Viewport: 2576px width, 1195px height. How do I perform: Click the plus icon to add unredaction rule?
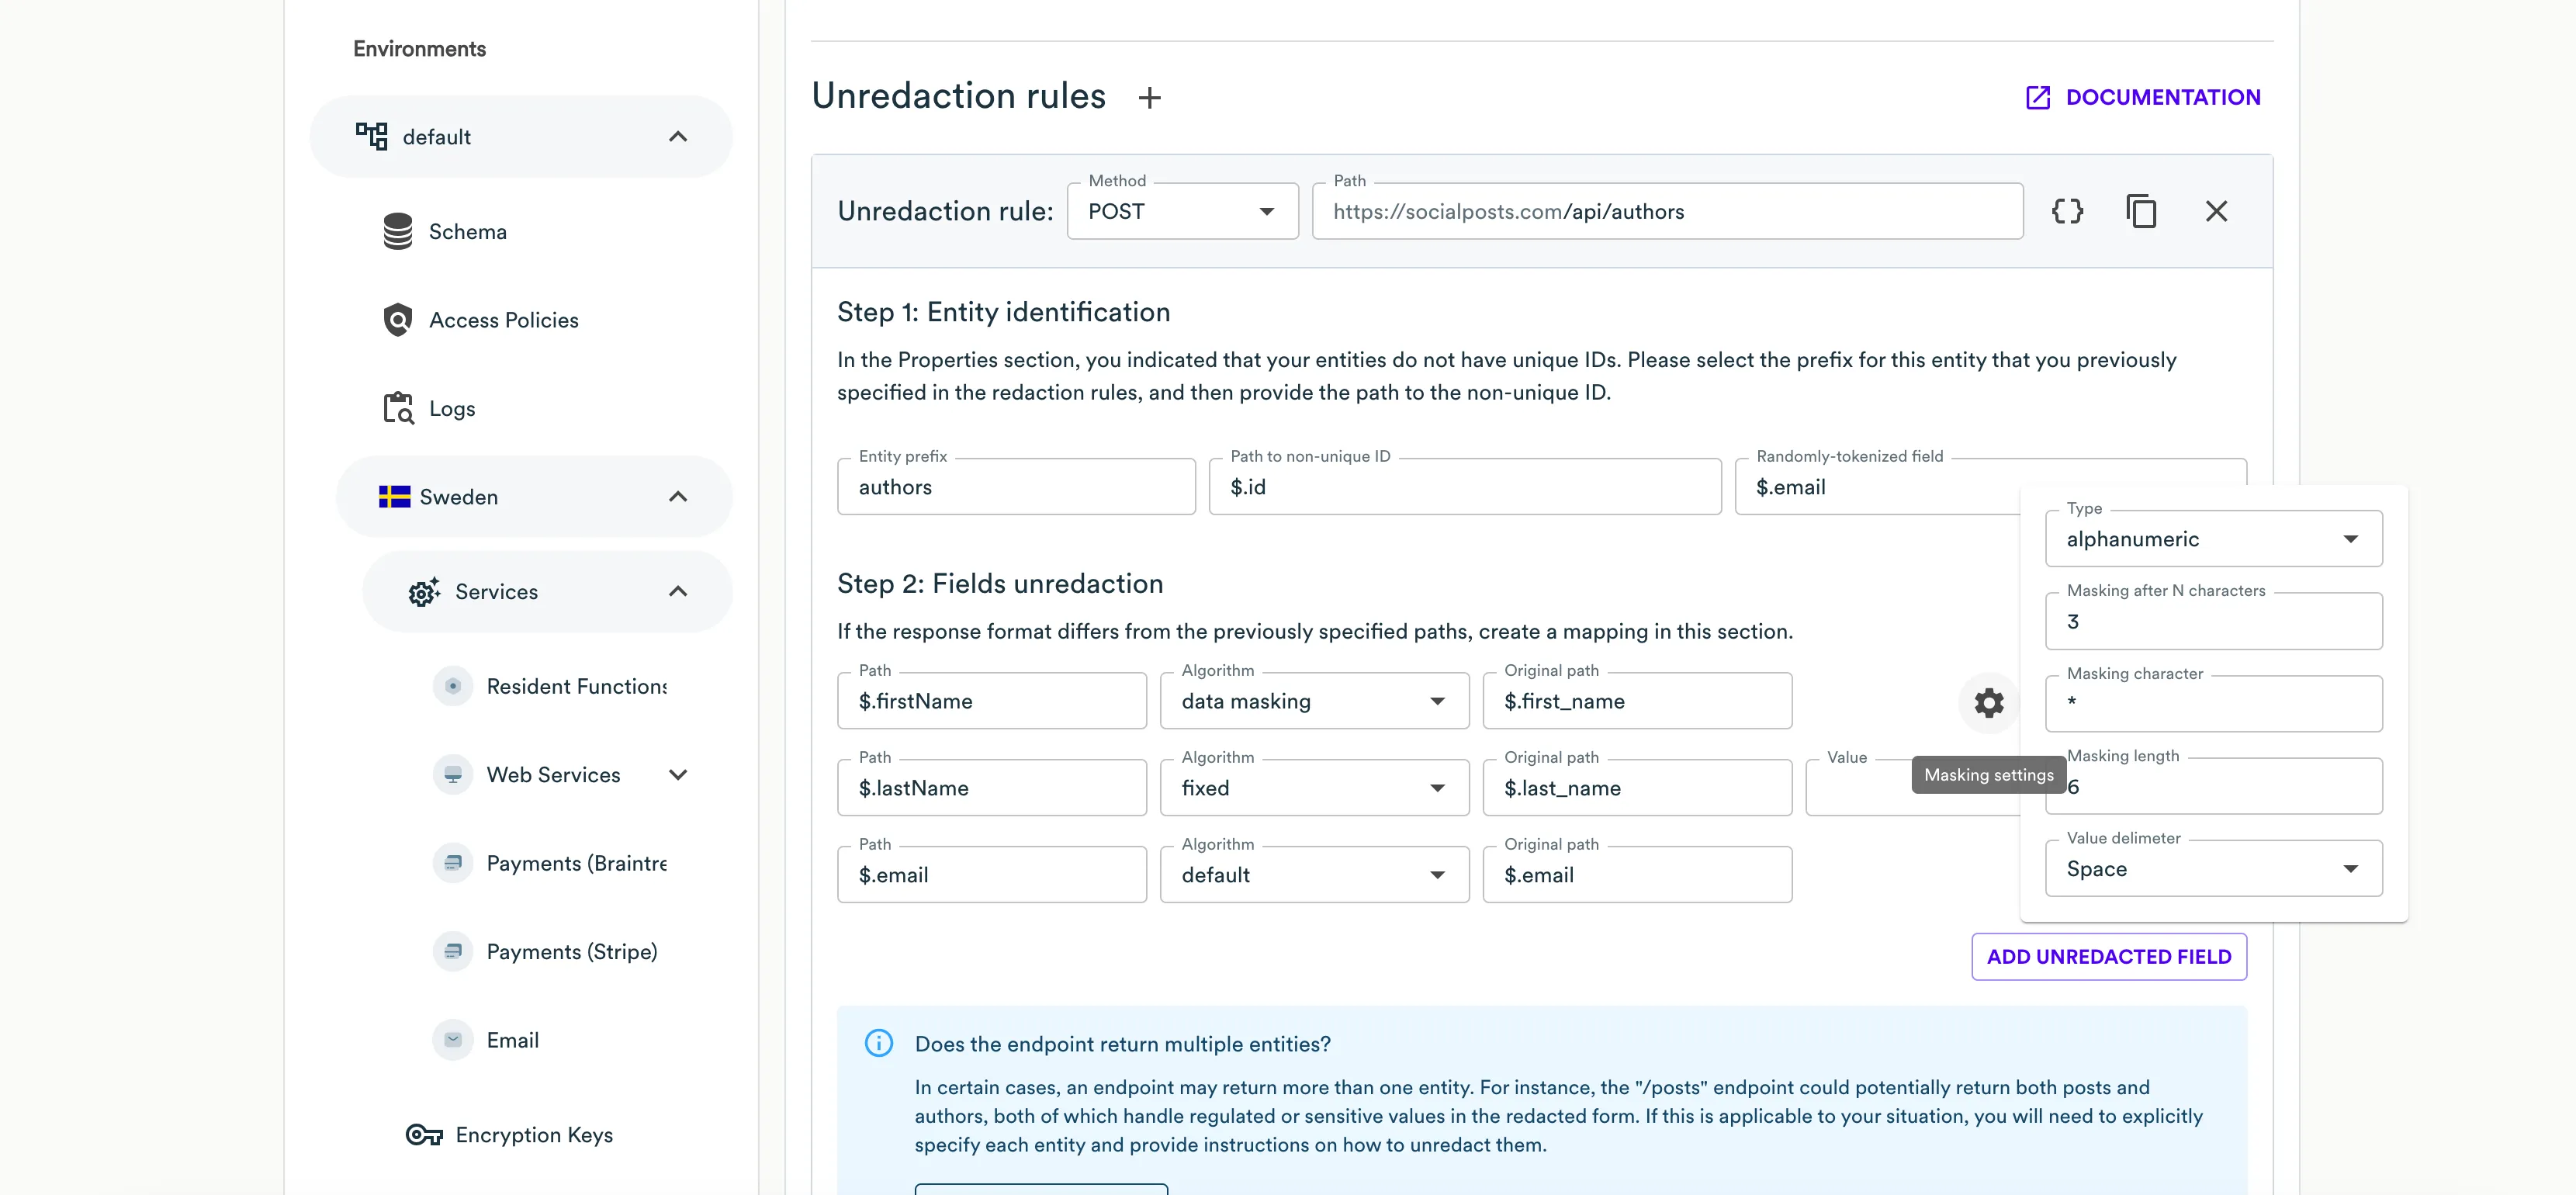[x=1149, y=98]
